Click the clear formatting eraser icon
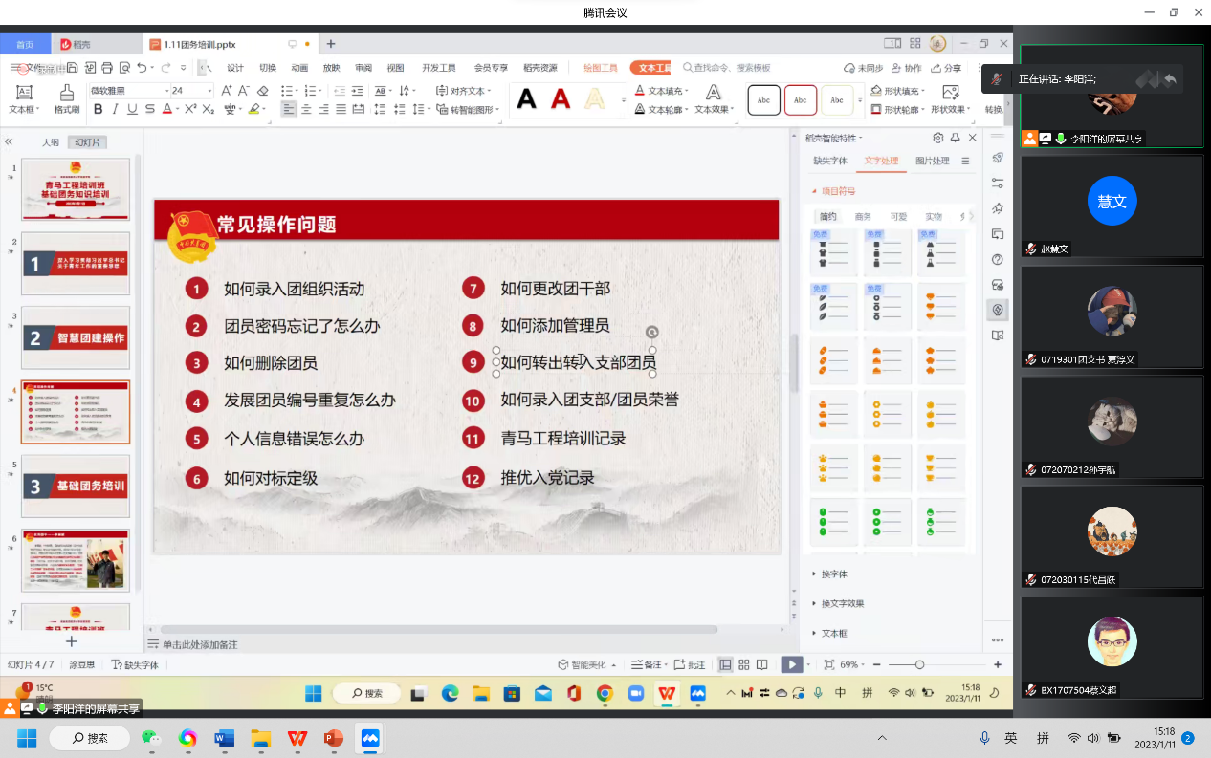This screenshot has width=1211, height=758. 263,91
